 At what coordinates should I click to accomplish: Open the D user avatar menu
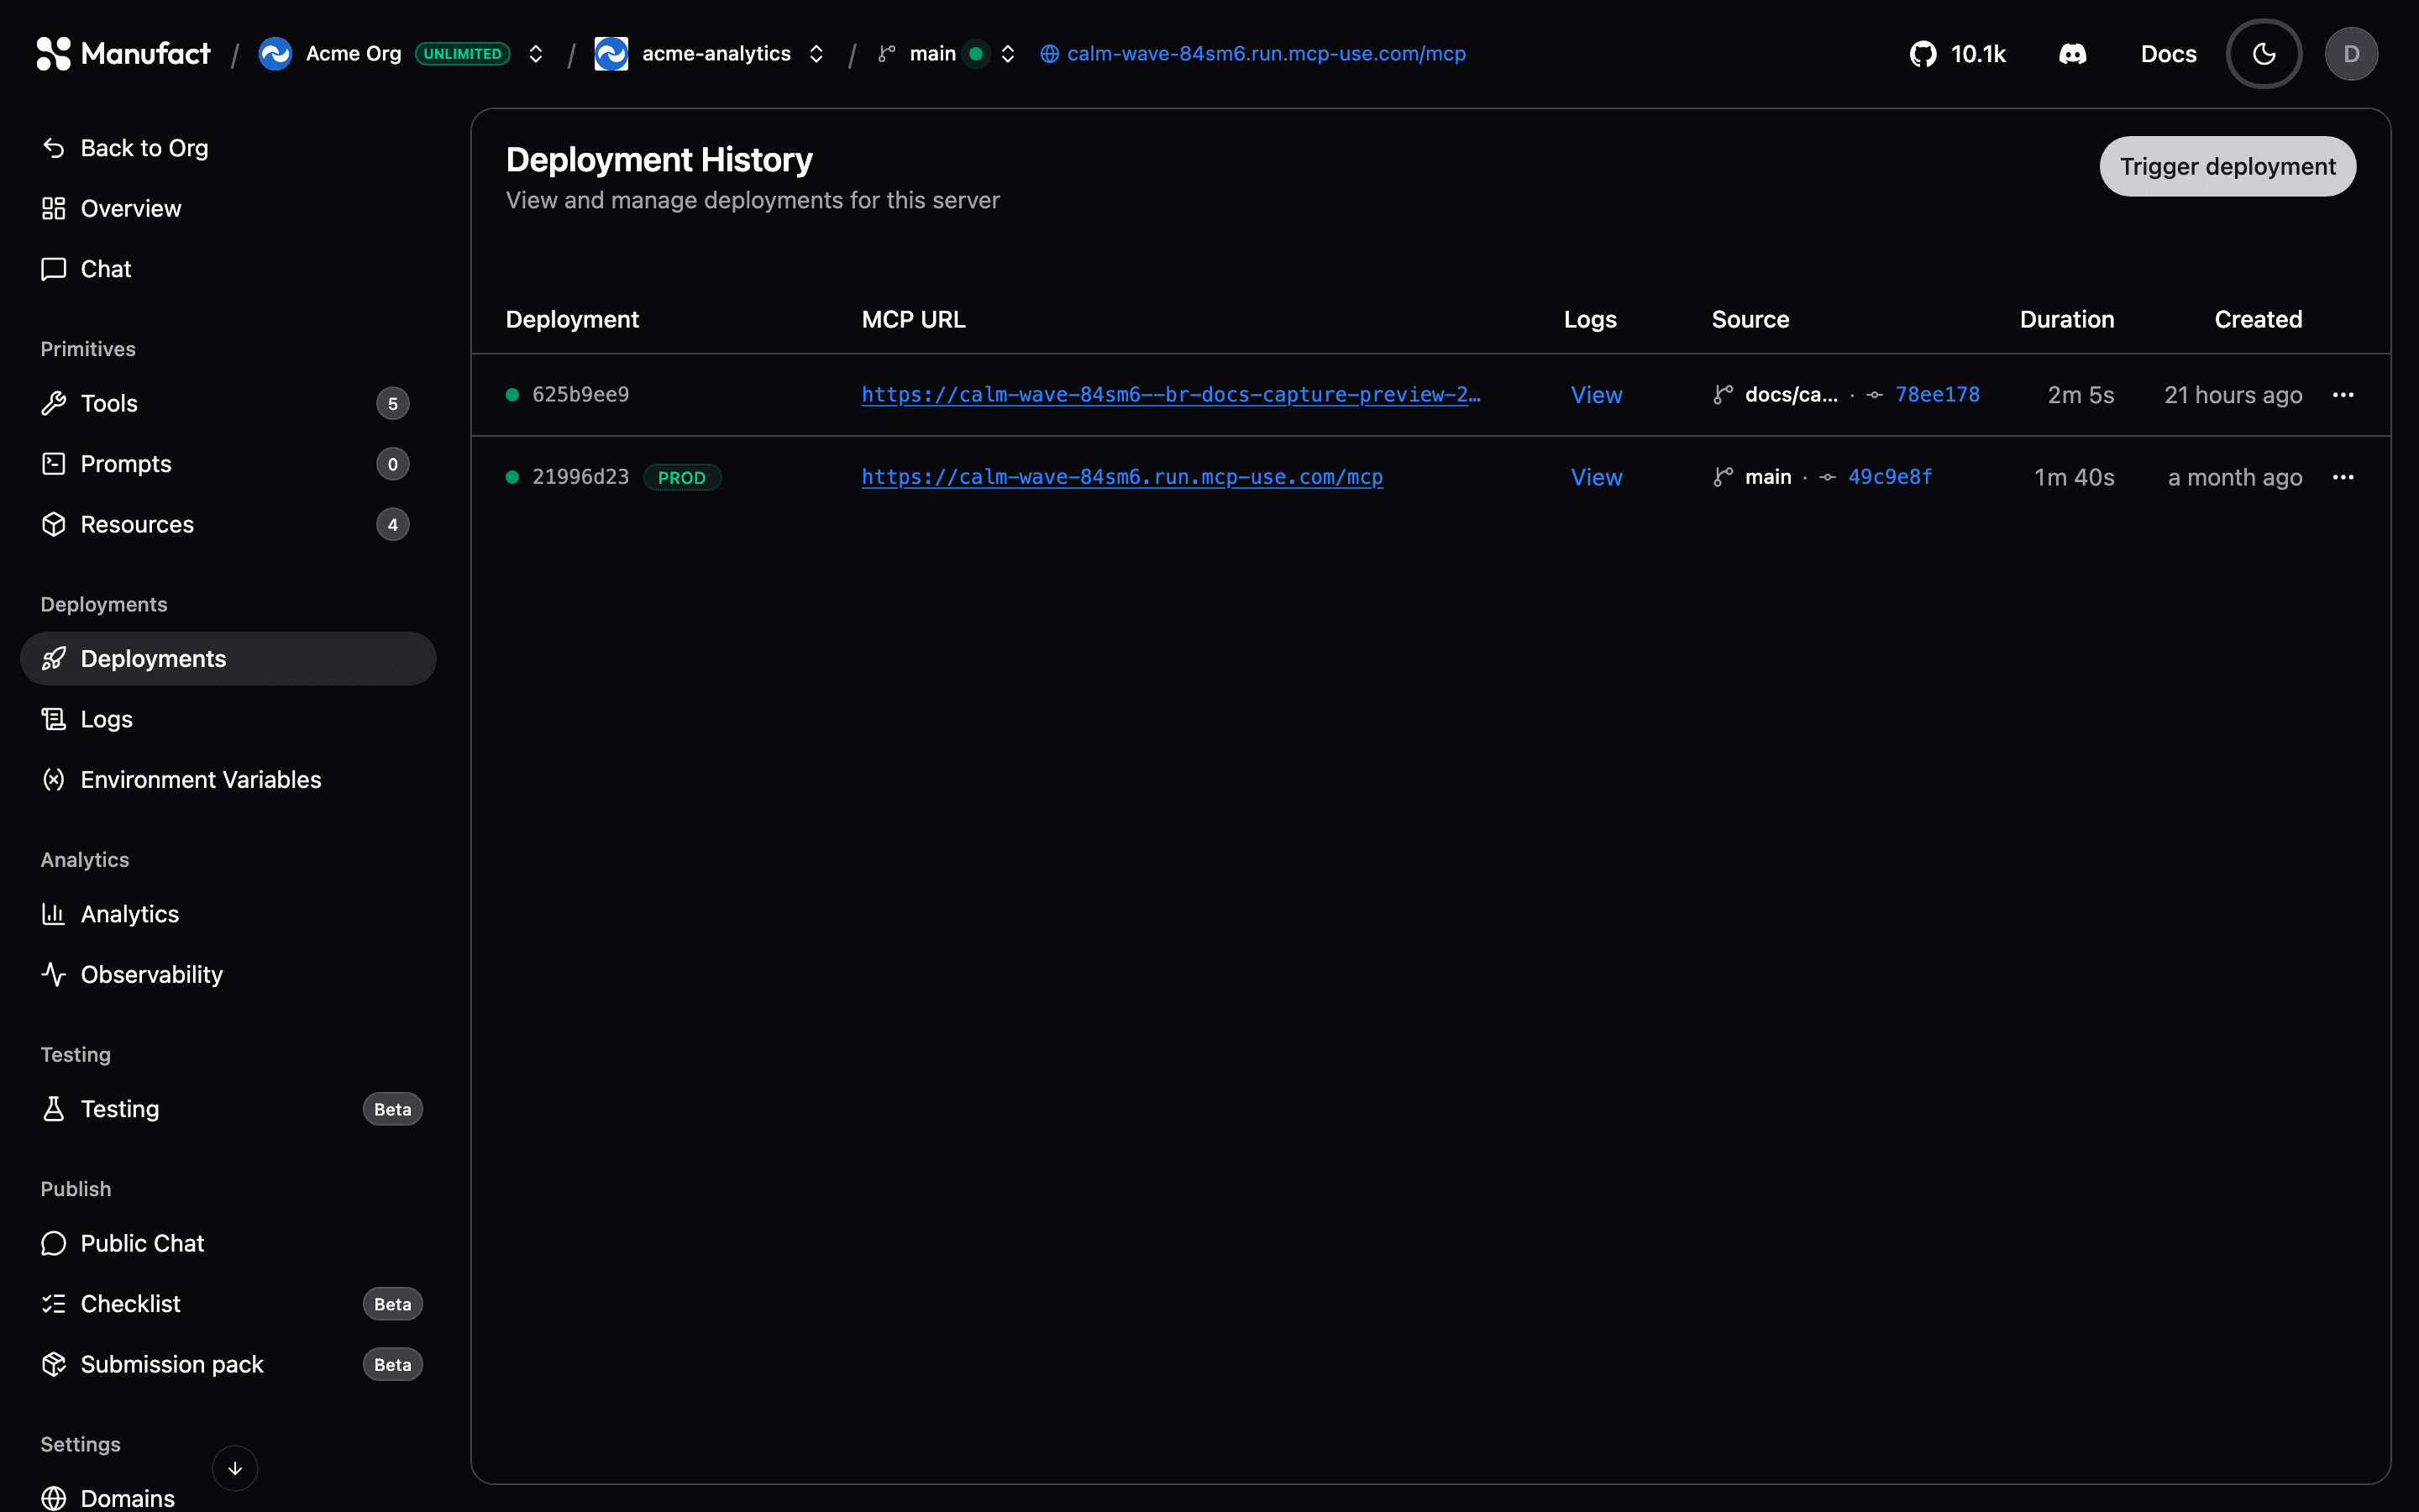coord(2351,54)
